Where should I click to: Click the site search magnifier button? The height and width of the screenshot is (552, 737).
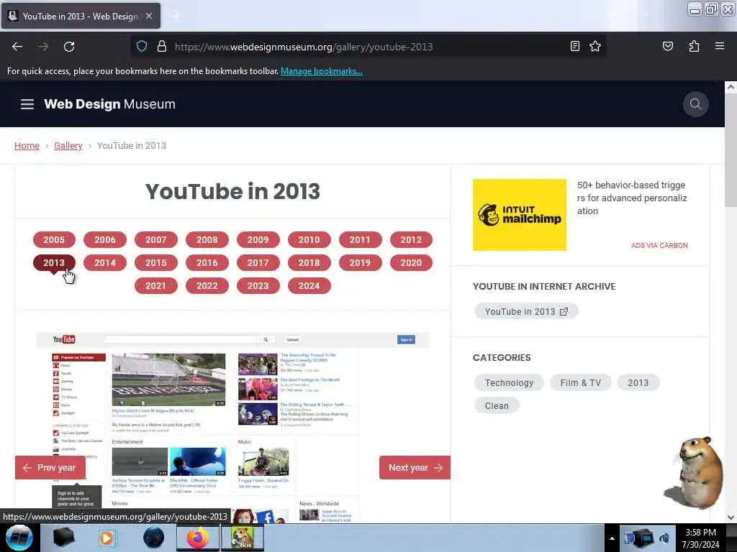695,103
